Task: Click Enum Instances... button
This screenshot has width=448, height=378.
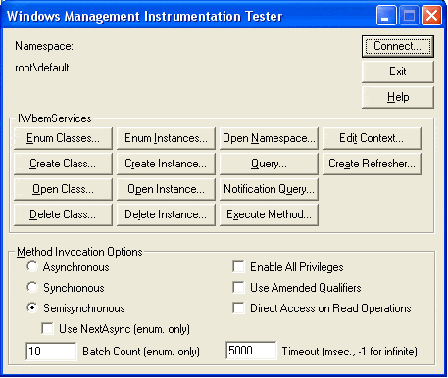Action: click(x=166, y=138)
